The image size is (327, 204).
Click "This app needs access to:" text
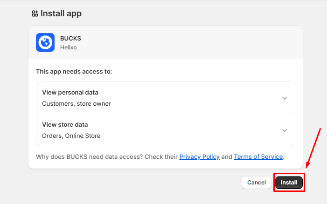click(74, 72)
